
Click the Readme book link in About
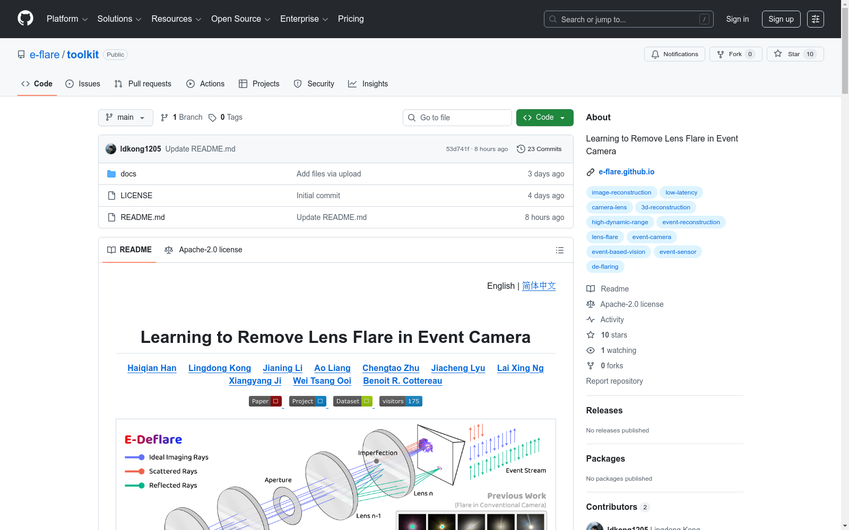coord(608,289)
